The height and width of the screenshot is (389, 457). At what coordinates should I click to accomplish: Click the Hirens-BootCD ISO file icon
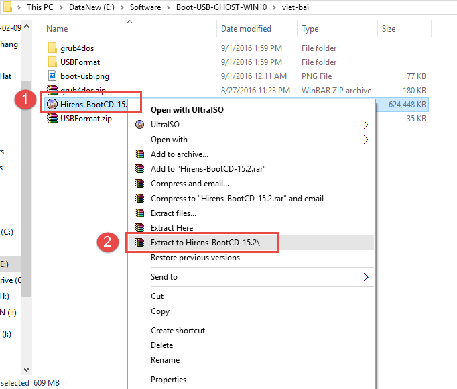[x=52, y=104]
